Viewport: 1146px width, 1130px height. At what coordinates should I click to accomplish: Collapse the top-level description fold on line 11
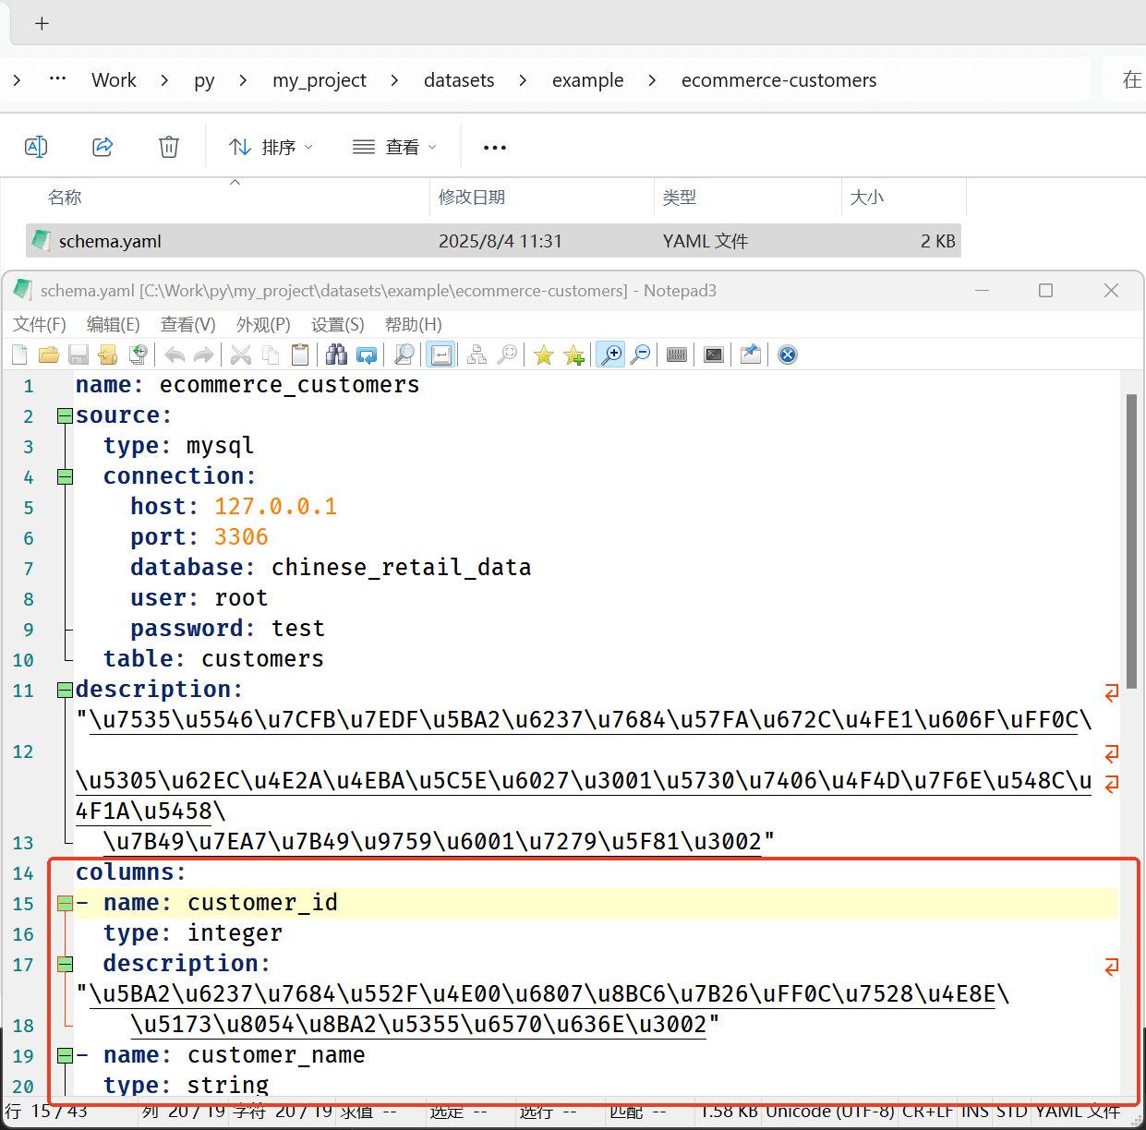(65, 690)
